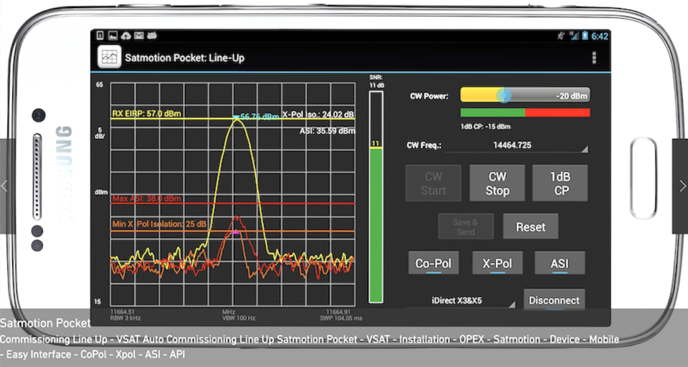
Task: Open the three-dot overflow menu
Action: pos(594,58)
